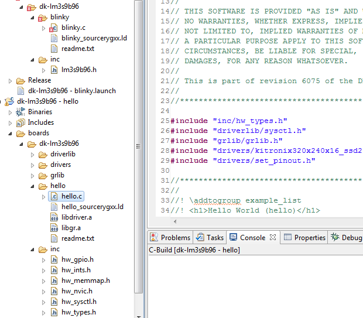Select the Console tab

pyautogui.click(x=253, y=237)
